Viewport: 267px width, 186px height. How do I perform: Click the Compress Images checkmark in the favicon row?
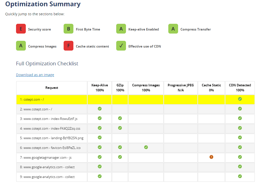[146, 147]
